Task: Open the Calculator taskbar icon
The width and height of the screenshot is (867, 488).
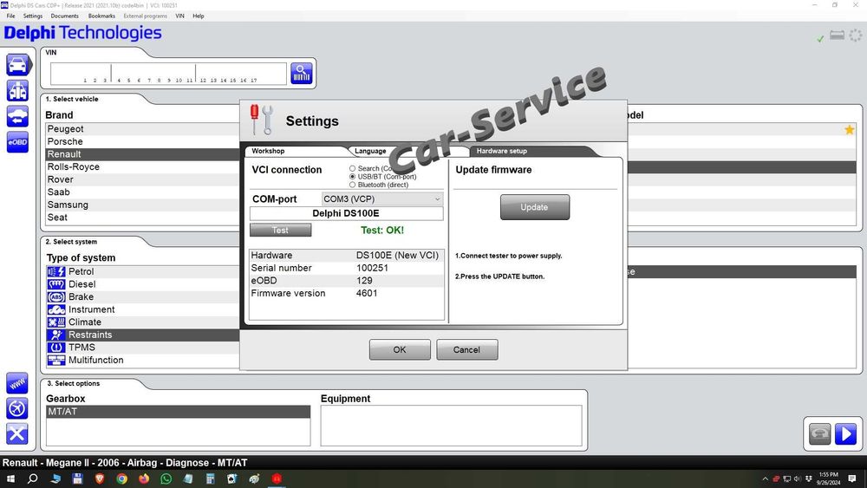Action: click(210, 478)
